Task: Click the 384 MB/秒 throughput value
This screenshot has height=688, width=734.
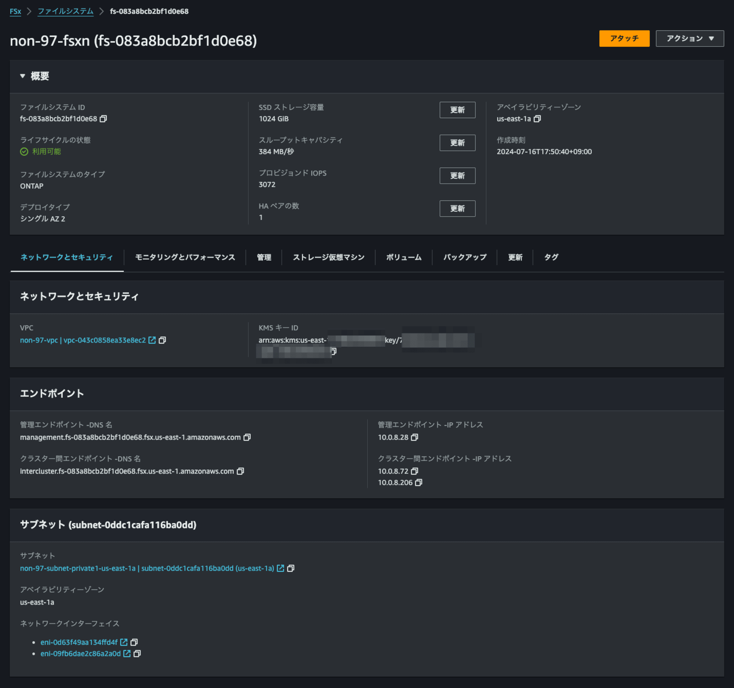Action: point(276,151)
